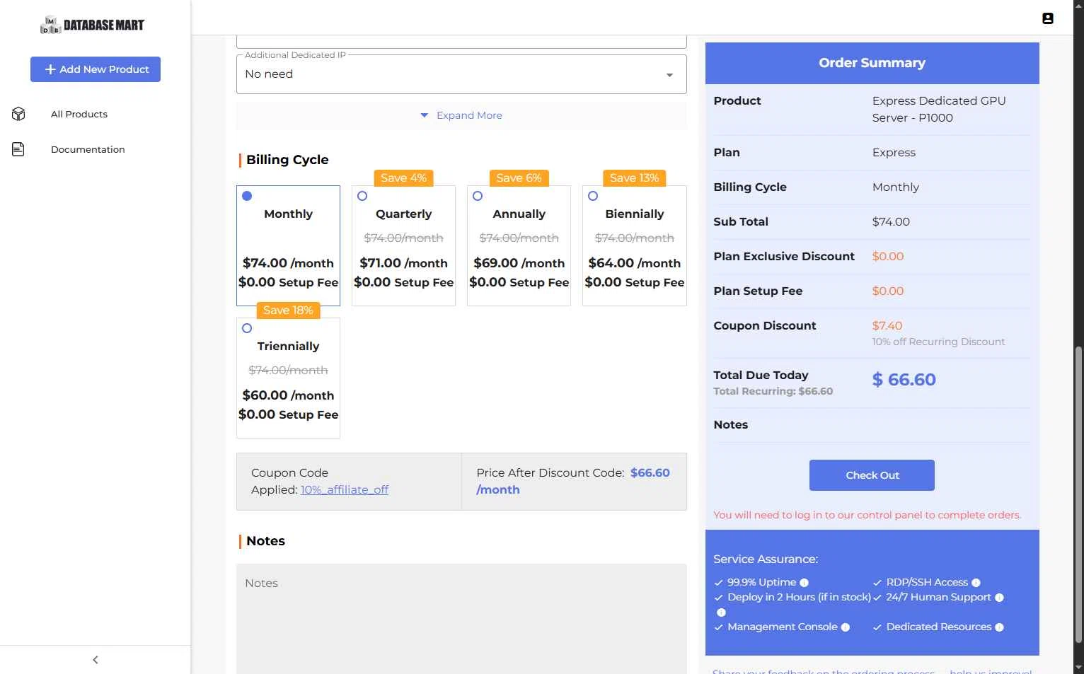
Task: Open Documentation menu item
Action: pyautogui.click(x=88, y=149)
